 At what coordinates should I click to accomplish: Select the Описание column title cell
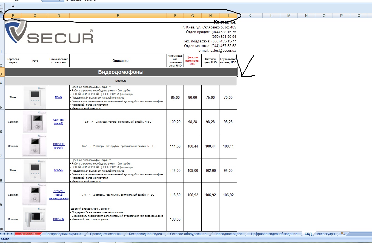click(118, 61)
